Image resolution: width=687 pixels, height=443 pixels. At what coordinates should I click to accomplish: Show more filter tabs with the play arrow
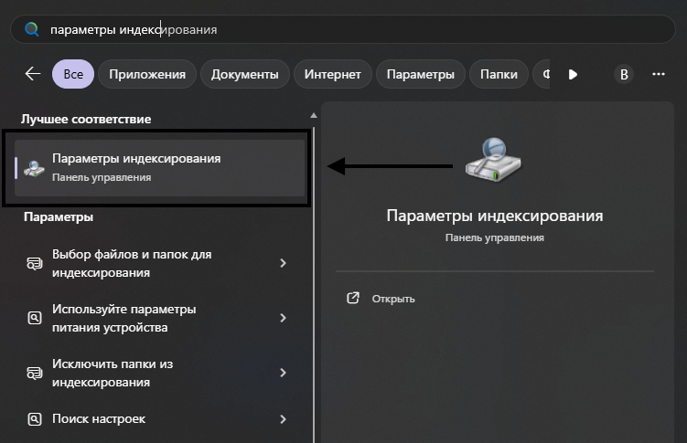point(573,74)
